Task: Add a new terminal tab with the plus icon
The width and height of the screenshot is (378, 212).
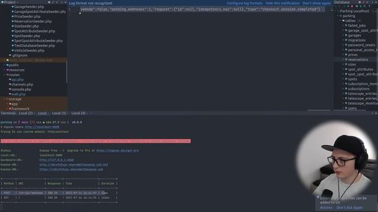Action: coord(92,113)
